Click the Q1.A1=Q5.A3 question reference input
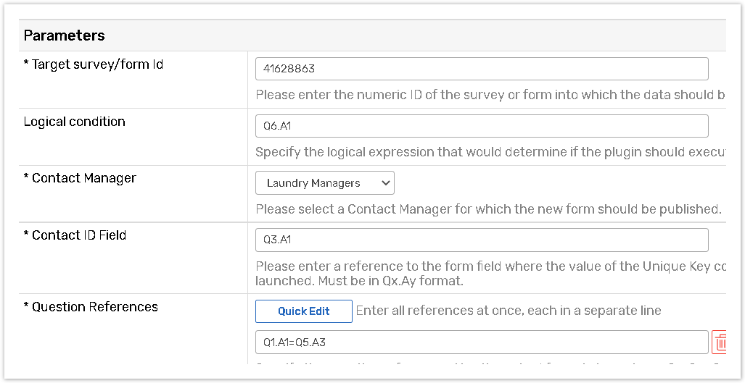The height and width of the screenshot is (383, 745). point(481,342)
